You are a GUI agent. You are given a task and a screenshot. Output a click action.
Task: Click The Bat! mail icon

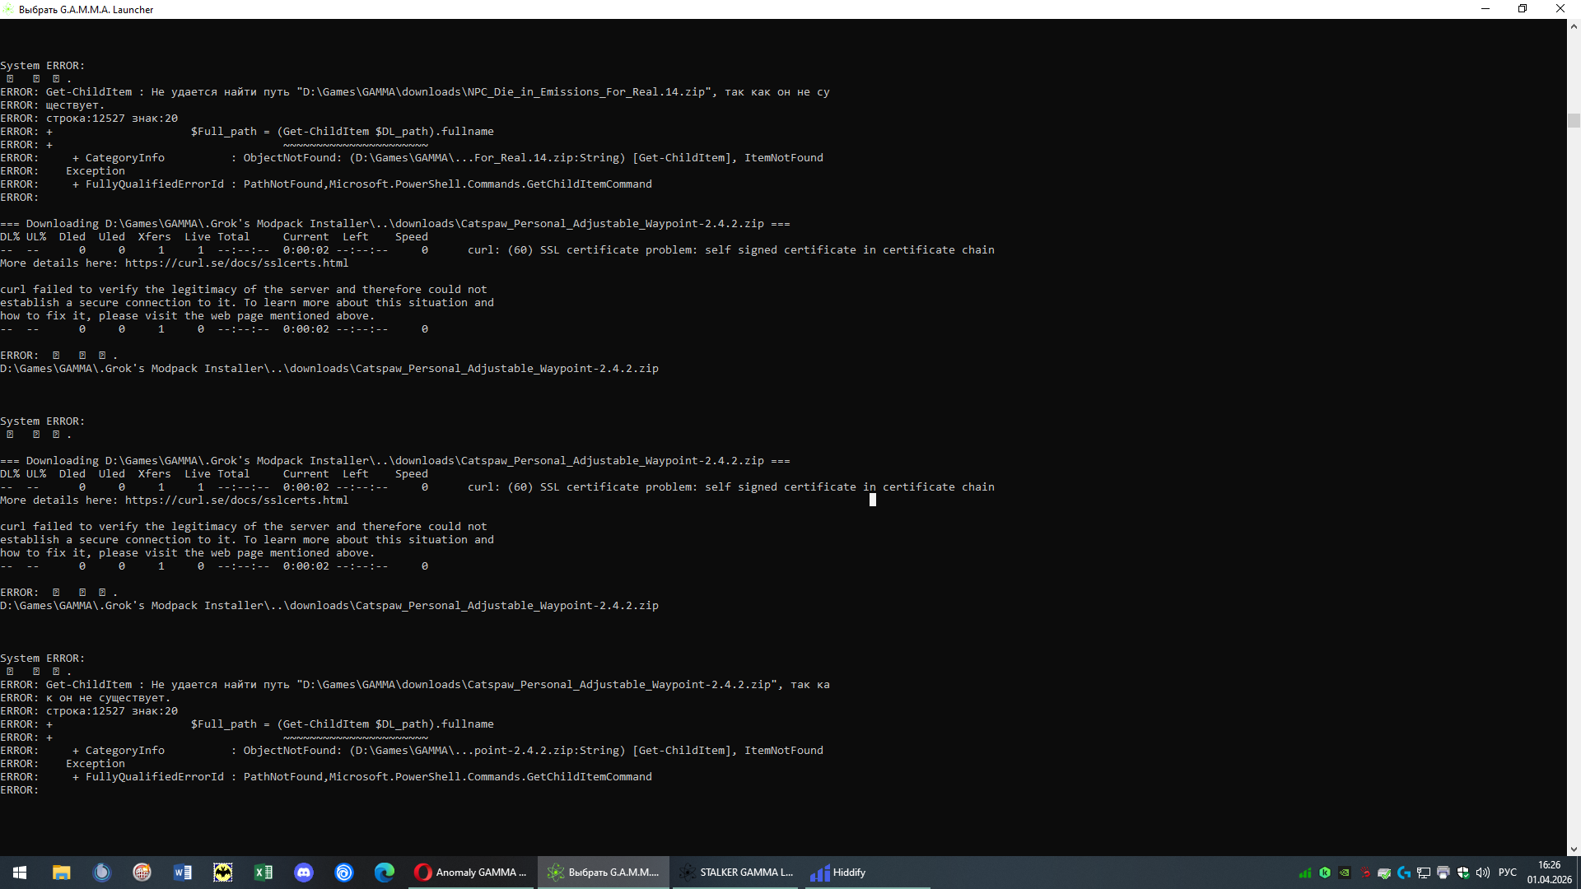[x=223, y=873]
